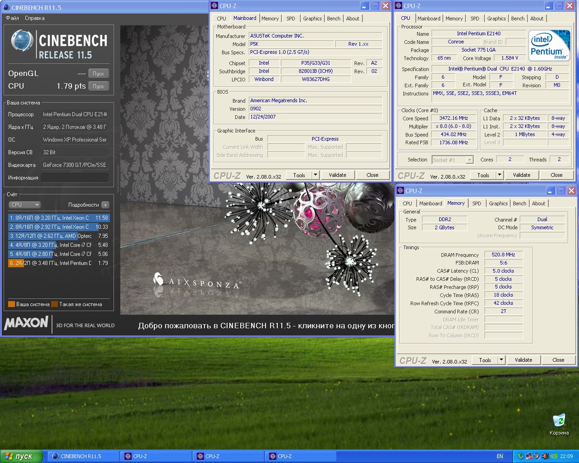Open Memory tab in Mainboard CPU-Z window

click(x=270, y=19)
